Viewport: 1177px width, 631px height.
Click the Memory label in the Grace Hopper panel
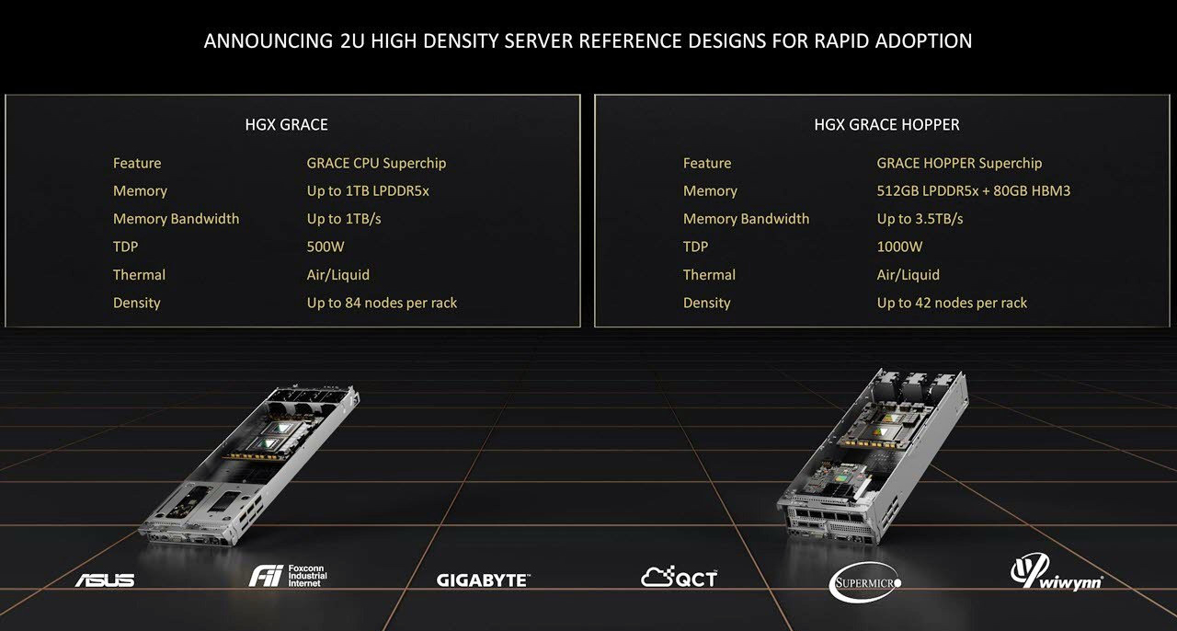pos(710,191)
